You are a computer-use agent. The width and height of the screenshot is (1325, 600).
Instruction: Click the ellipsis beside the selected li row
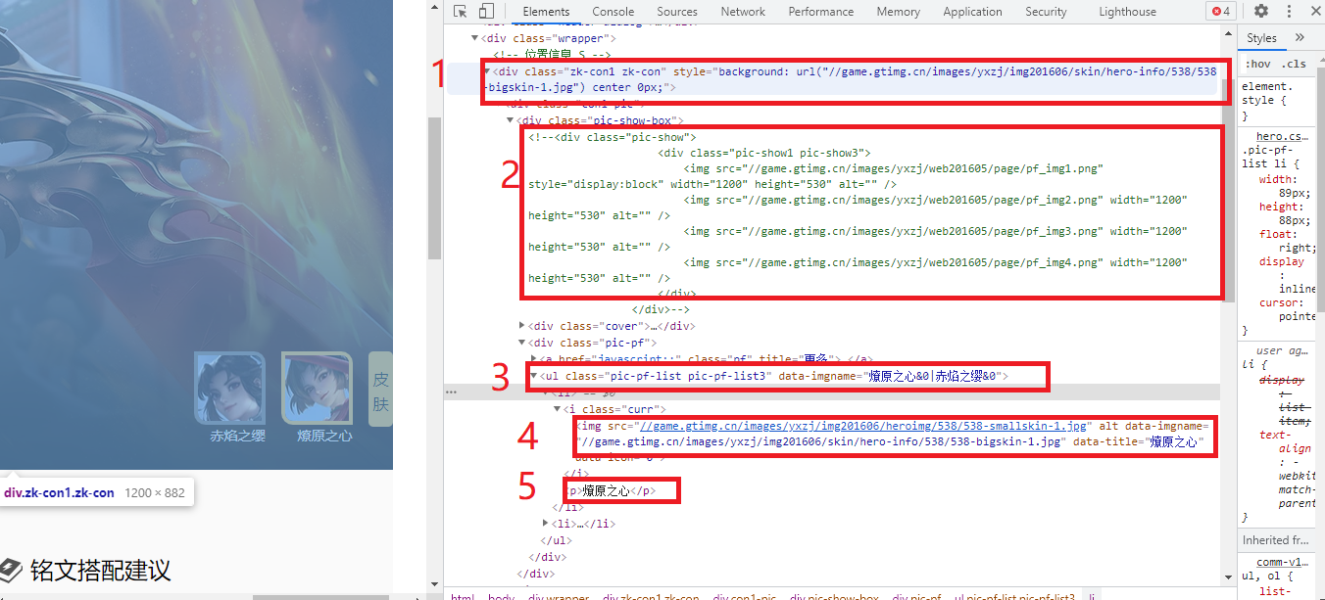(452, 392)
